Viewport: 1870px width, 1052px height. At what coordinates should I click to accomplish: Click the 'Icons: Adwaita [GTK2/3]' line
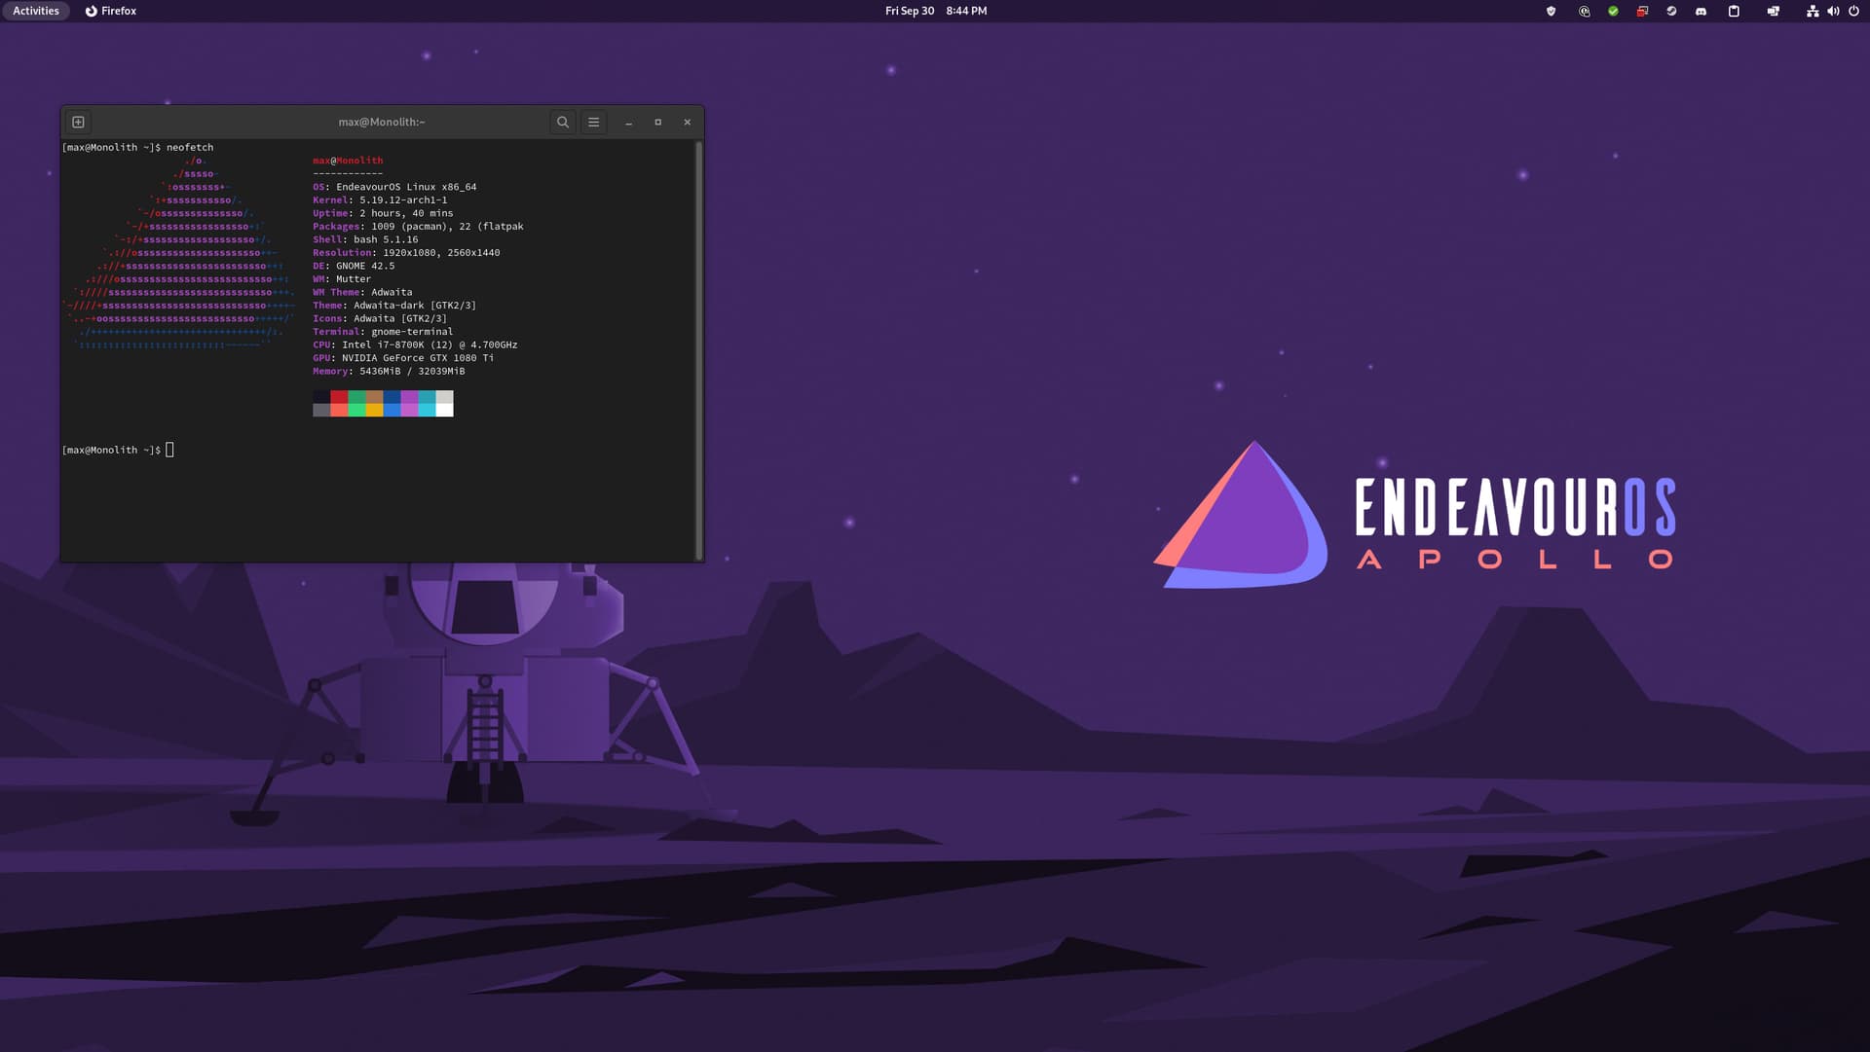(x=380, y=318)
